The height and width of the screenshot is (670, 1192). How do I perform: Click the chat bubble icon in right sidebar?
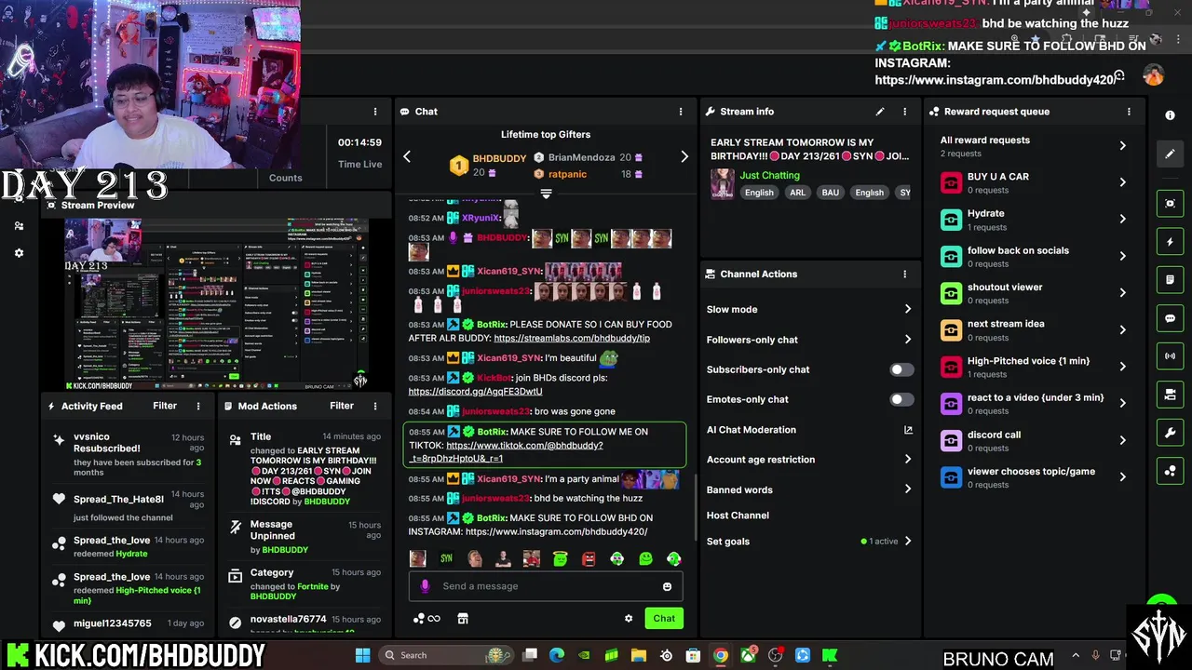(1170, 318)
